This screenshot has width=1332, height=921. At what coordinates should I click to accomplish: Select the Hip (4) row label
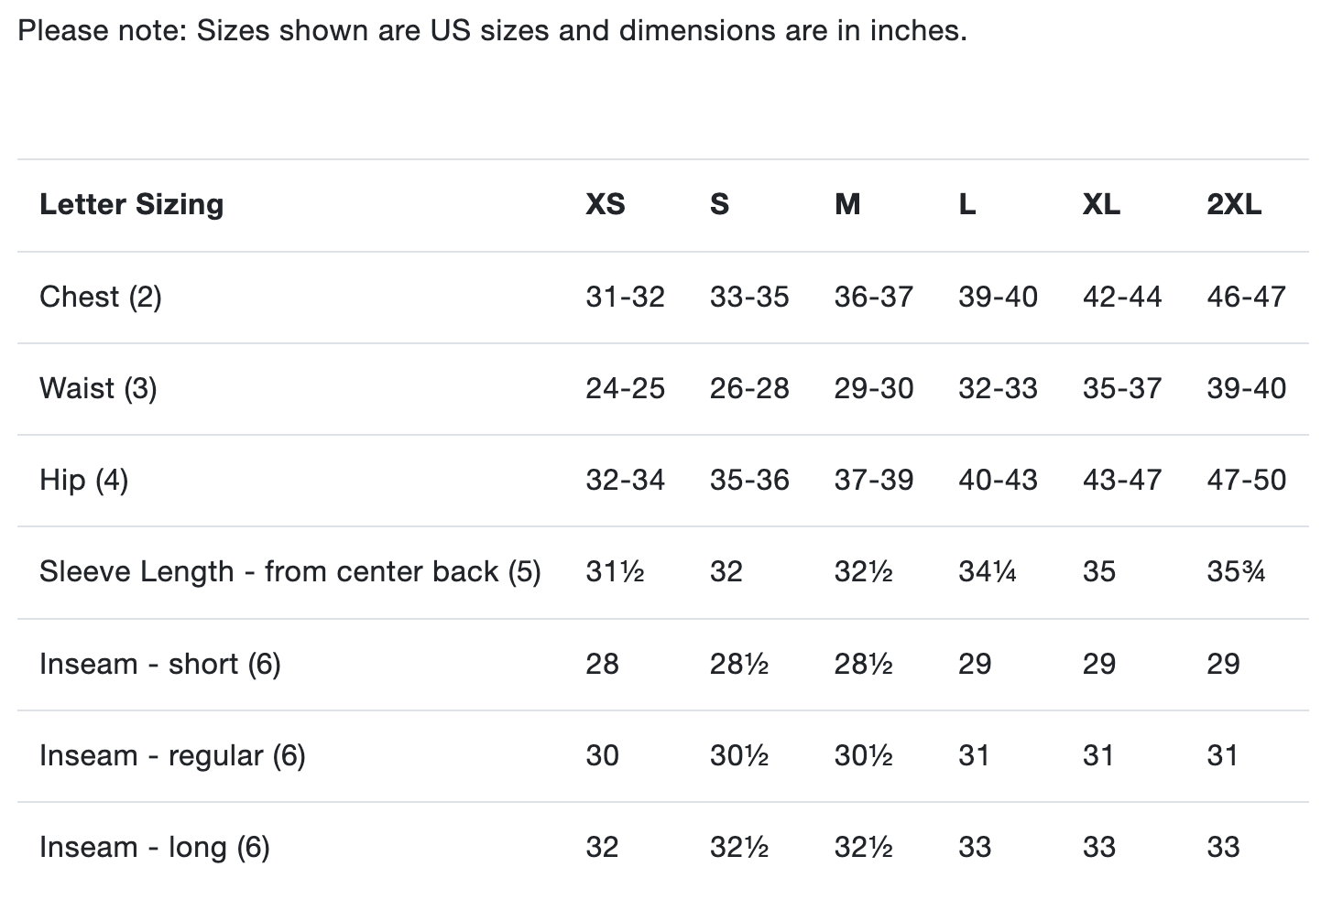coord(83,480)
